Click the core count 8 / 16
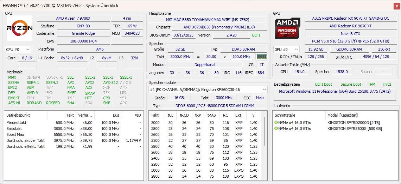 27,58
